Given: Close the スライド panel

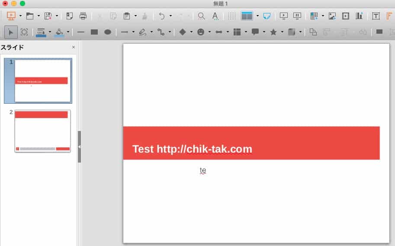Looking at the screenshot, I should pyautogui.click(x=73, y=47).
